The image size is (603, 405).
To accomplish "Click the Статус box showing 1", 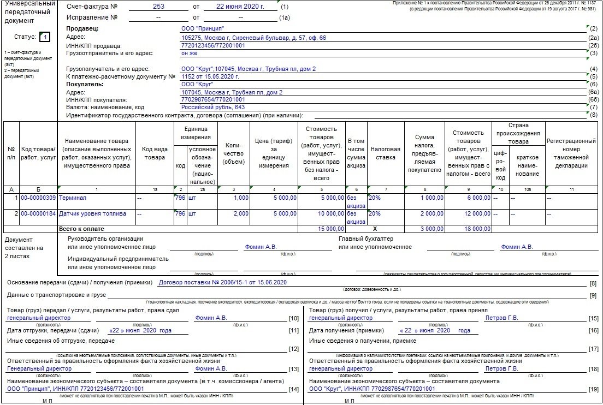I will tap(45, 37).
